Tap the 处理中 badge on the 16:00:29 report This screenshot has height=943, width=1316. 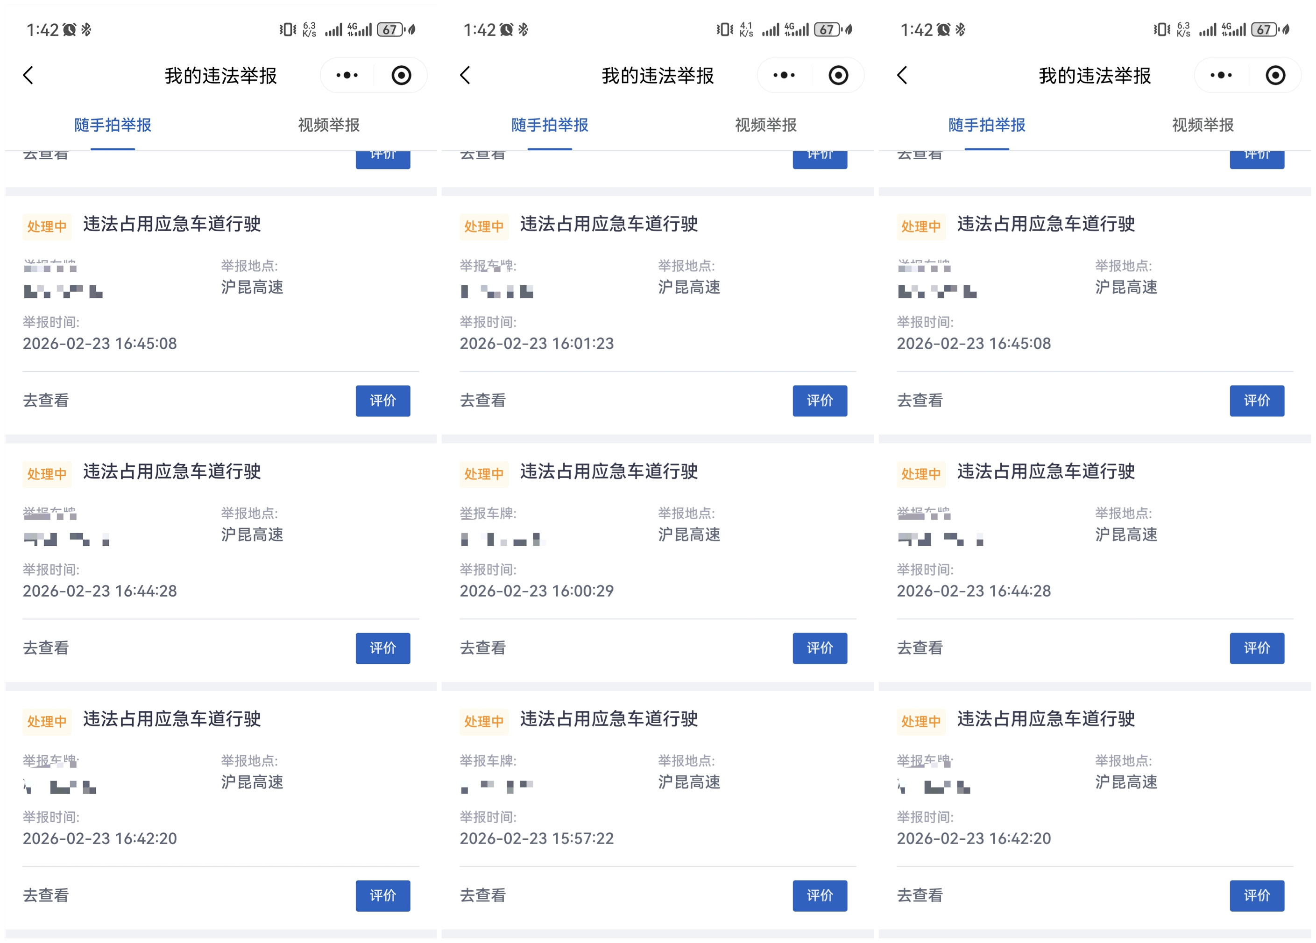[483, 474]
